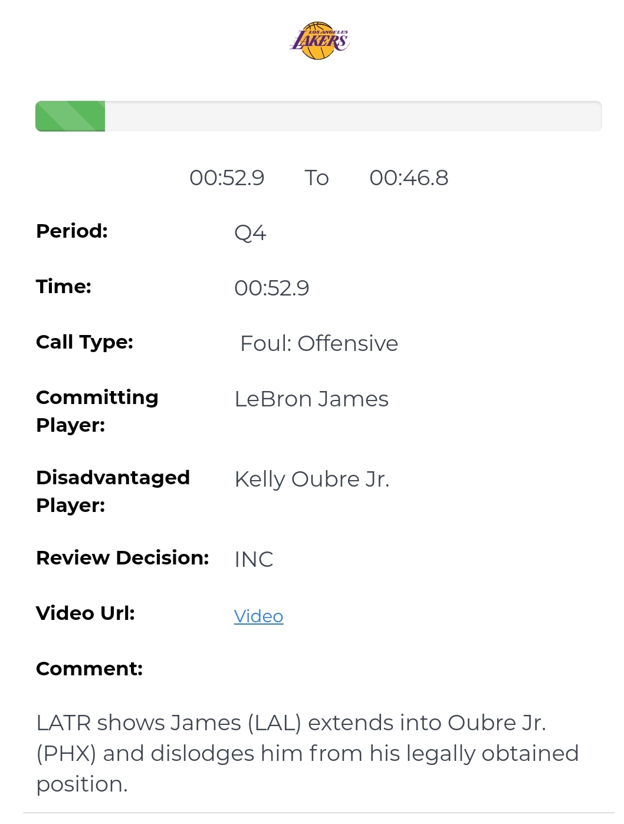
Task: Click the Disadvantaged Player label
Action: [113, 491]
